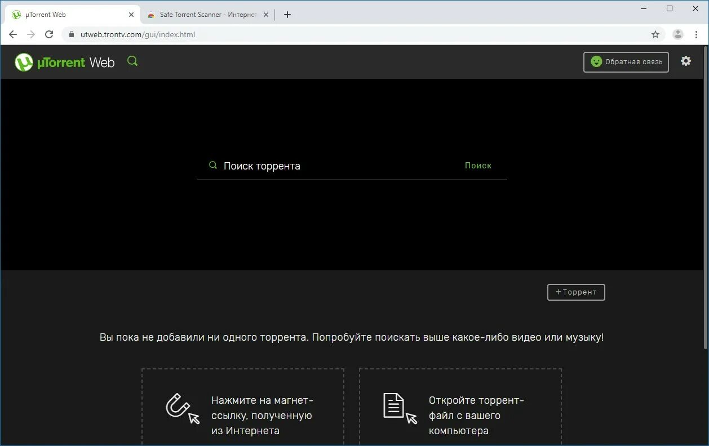Click the torrent file document icon
The height and width of the screenshot is (446, 709).
pyautogui.click(x=400, y=408)
